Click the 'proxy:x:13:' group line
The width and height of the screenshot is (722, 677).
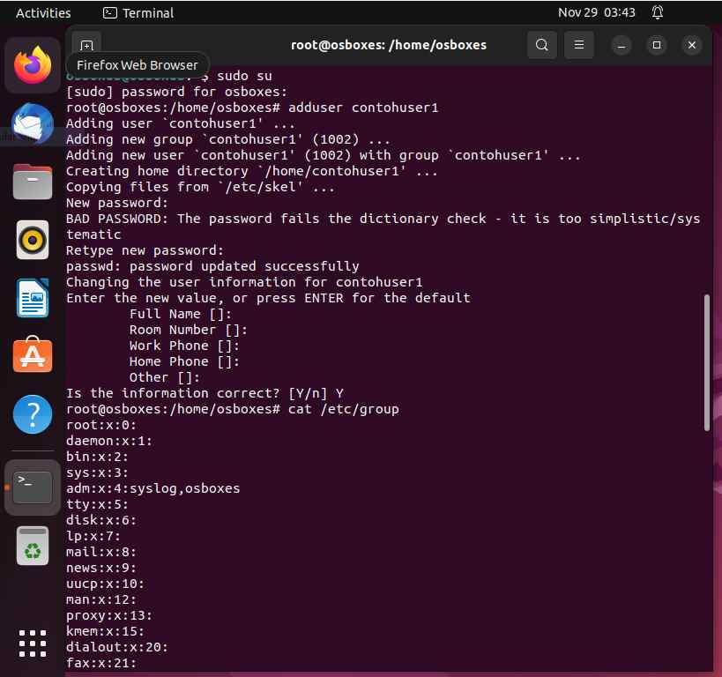click(109, 616)
